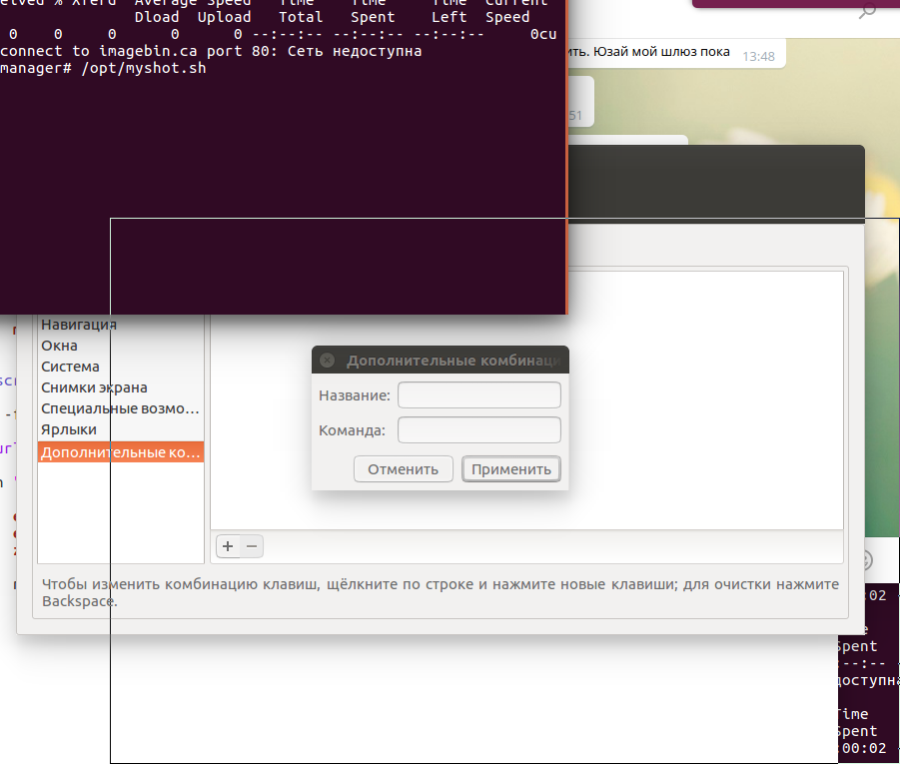Click the 13:48 message timestamp

[x=758, y=56]
